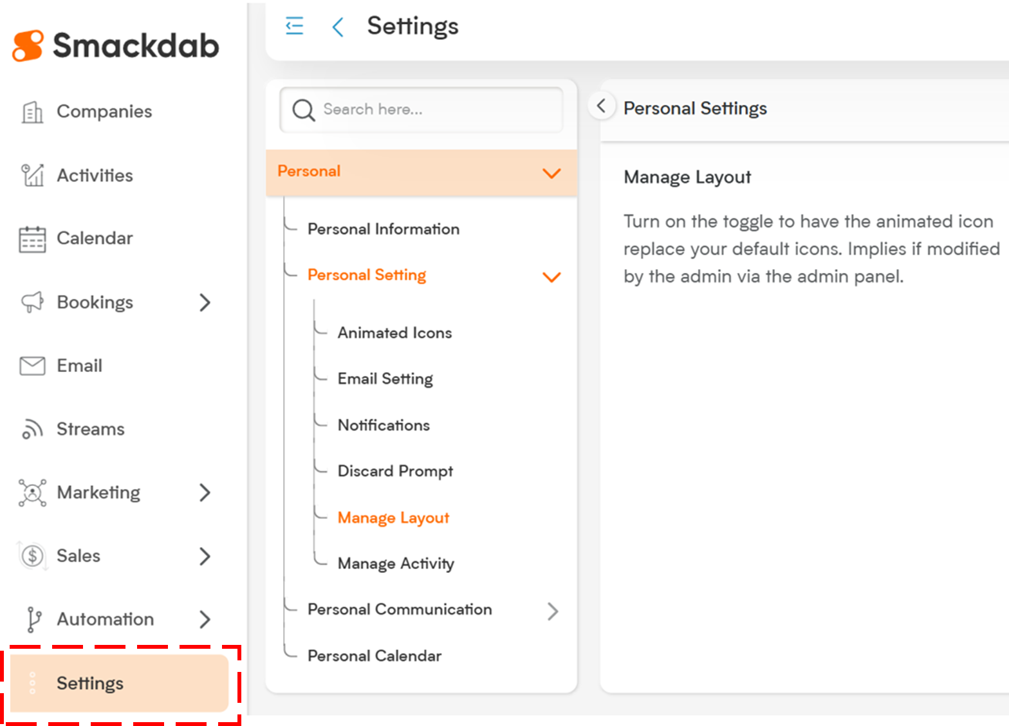Click the Streams feed icon
The width and height of the screenshot is (1009, 726).
32,429
